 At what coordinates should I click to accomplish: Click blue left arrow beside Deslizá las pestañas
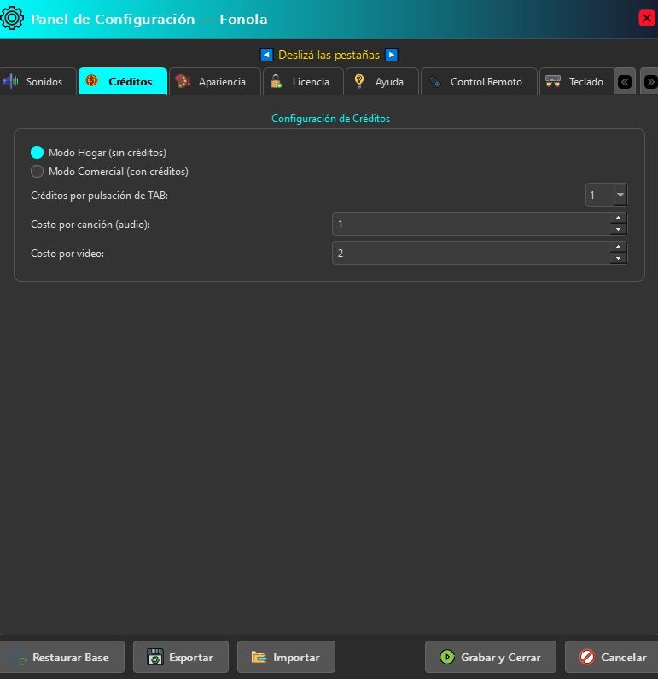266,55
